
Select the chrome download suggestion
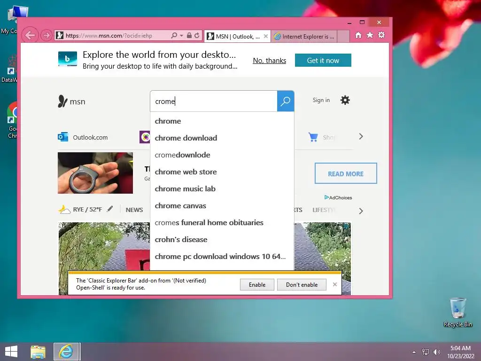[222, 138]
